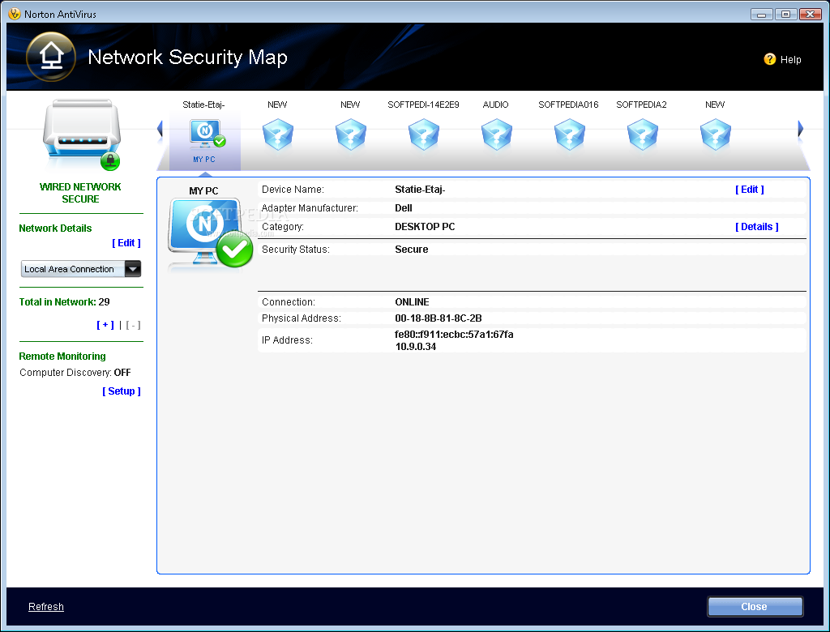Select the SOFTPEDIA016 device icon
The width and height of the screenshot is (830, 632).
tap(570, 135)
